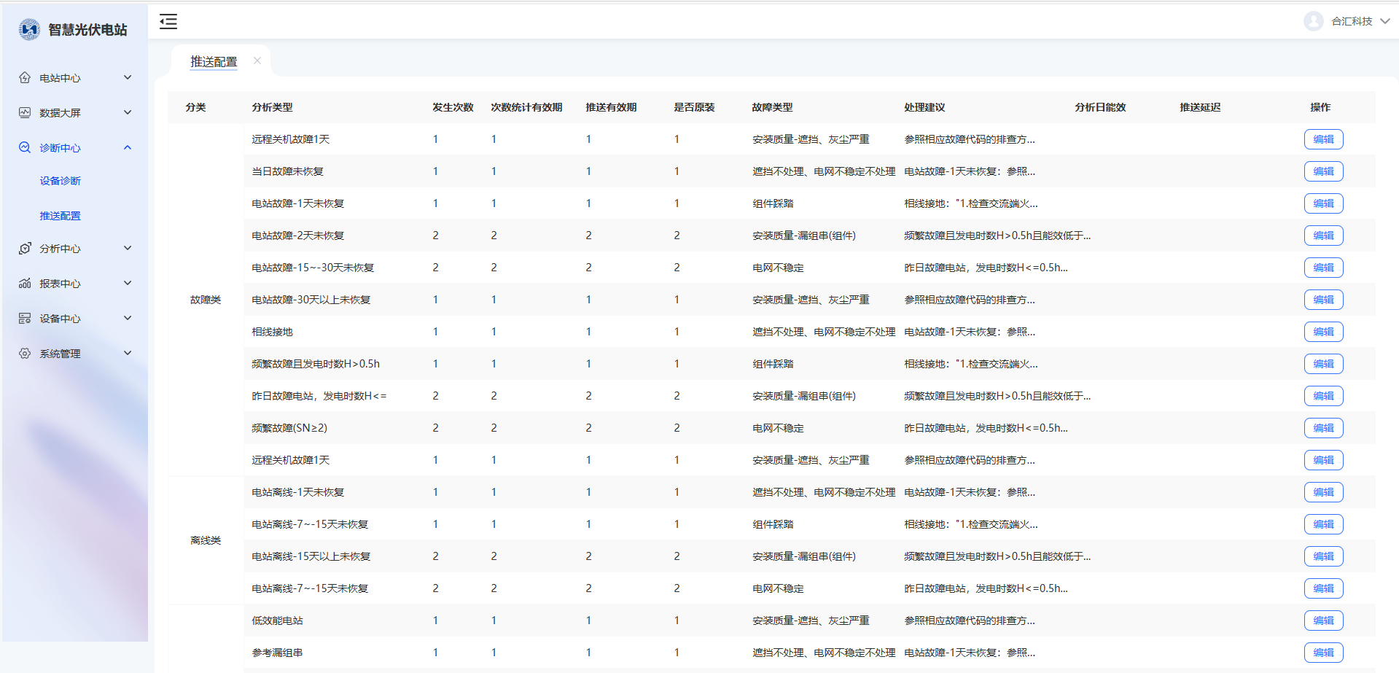Screen dimensions: 1399x673
Task: Click the 报表中心 chart icon
Action: coord(25,284)
